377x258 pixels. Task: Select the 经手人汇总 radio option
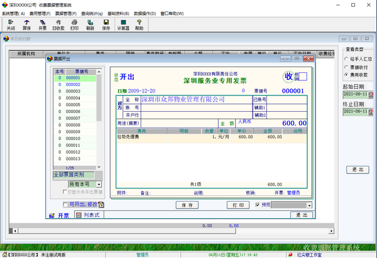[346, 57]
